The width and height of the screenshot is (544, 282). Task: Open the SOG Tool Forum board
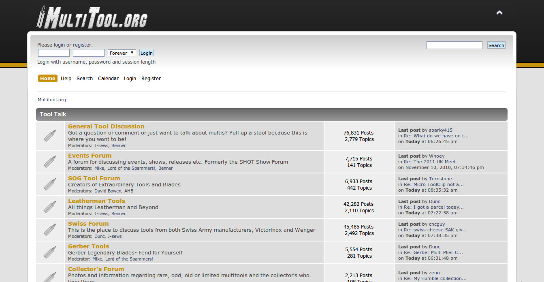pyautogui.click(x=94, y=178)
